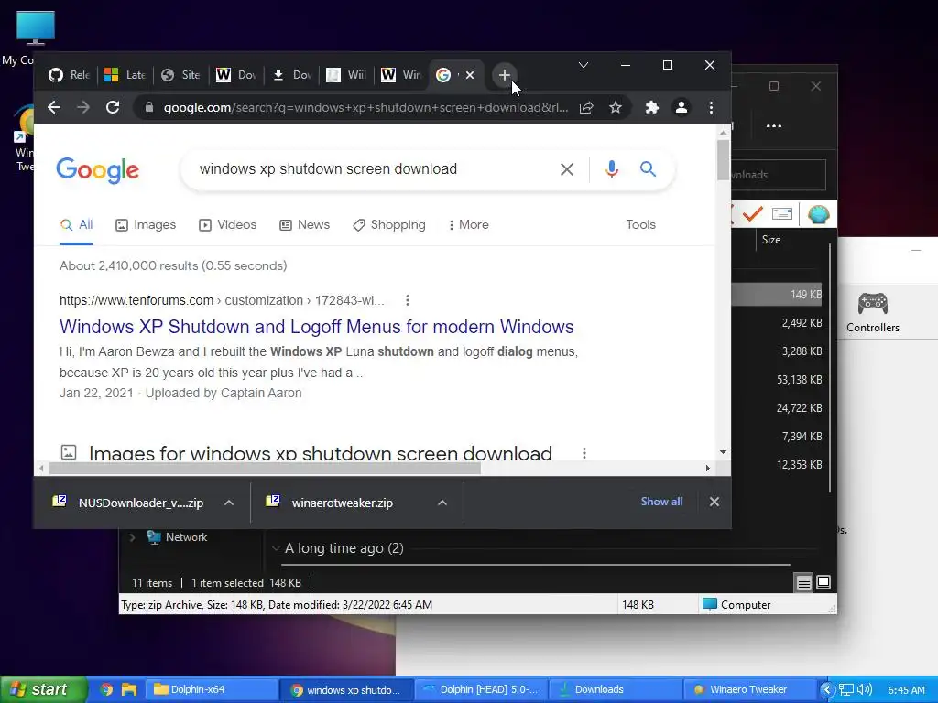Click the teal shell icon in Explorer toolbar

(x=818, y=214)
